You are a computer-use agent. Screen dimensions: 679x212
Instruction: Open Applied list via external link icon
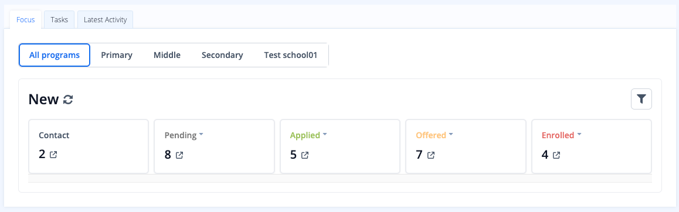tap(305, 155)
